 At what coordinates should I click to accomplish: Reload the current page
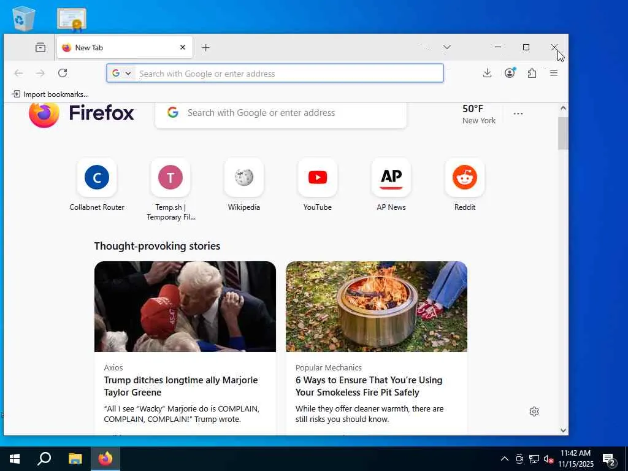click(63, 73)
